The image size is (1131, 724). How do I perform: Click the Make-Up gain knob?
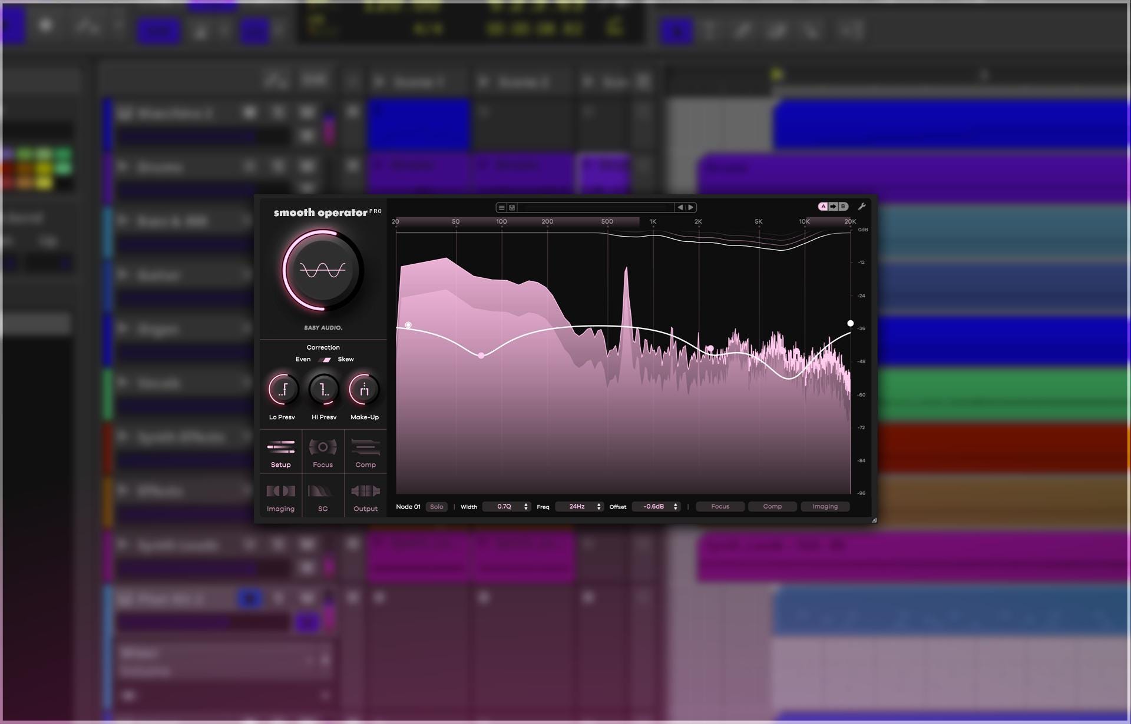coord(364,389)
